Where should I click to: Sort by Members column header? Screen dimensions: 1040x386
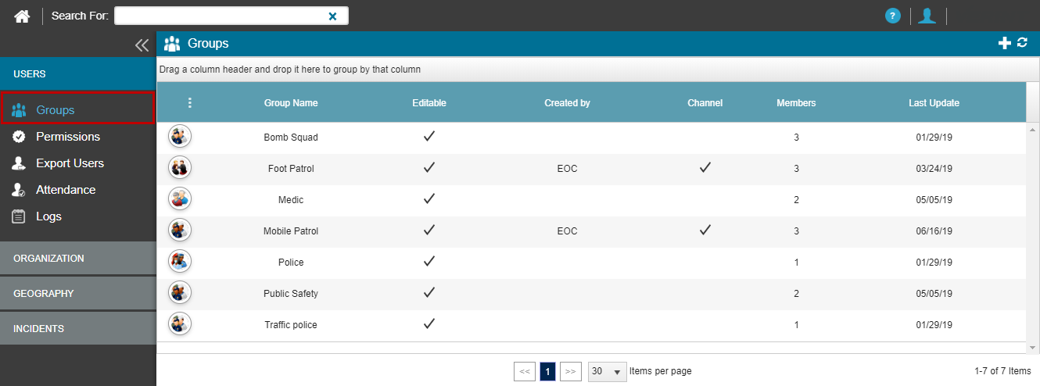(x=796, y=103)
